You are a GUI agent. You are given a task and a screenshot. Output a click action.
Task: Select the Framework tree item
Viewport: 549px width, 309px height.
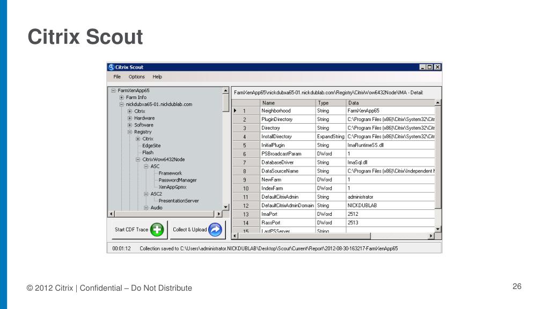click(x=170, y=173)
